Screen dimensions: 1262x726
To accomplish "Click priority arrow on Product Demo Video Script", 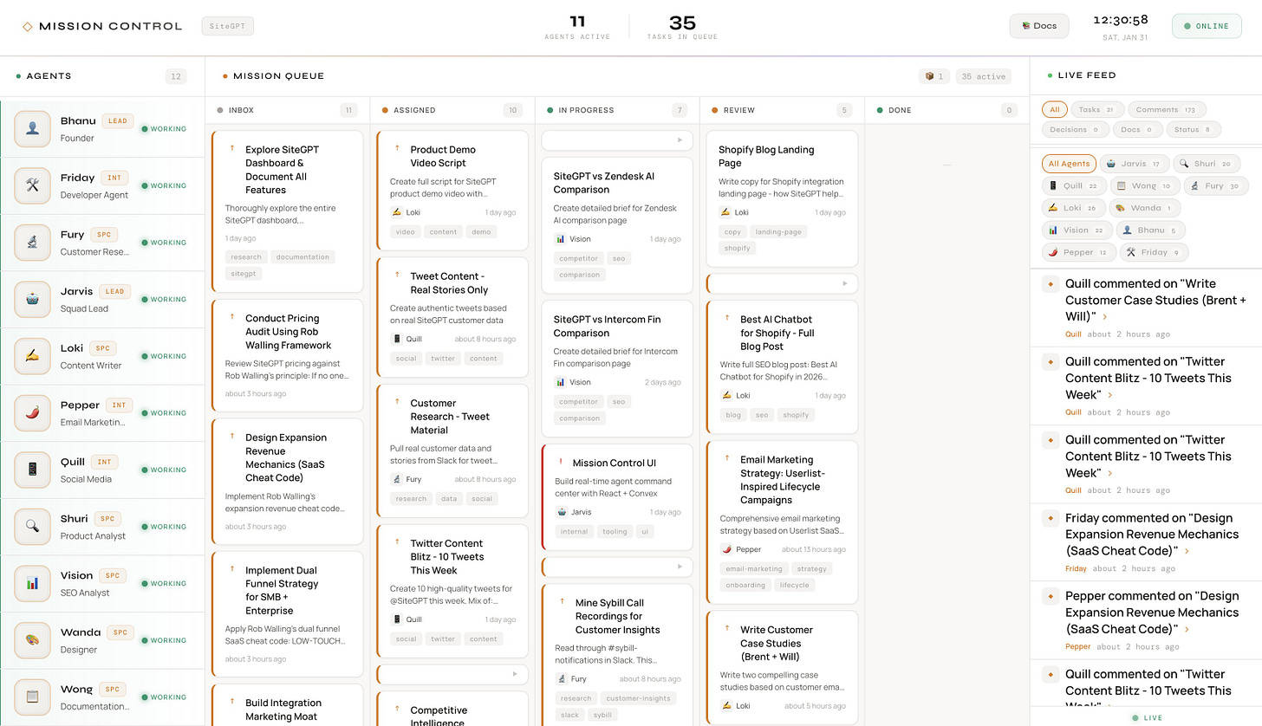I will pos(398,149).
